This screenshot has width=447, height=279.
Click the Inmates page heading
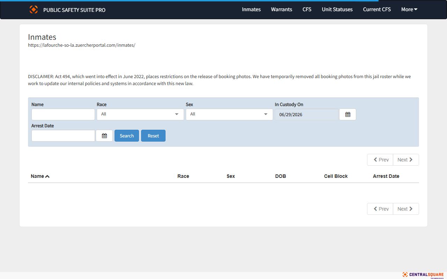click(42, 37)
